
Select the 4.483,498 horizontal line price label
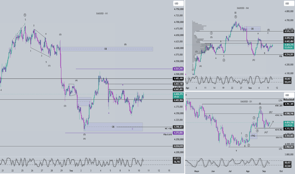click(x=178, y=79)
